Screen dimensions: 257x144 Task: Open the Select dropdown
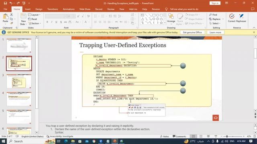215,23
